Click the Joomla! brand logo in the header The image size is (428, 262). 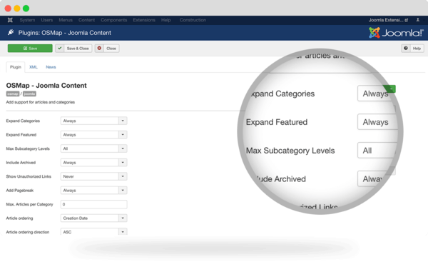click(x=396, y=33)
